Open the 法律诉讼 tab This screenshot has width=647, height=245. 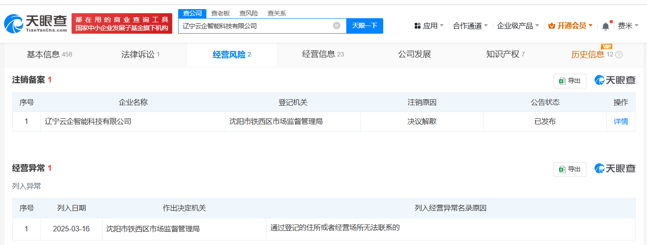click(140, 55)
